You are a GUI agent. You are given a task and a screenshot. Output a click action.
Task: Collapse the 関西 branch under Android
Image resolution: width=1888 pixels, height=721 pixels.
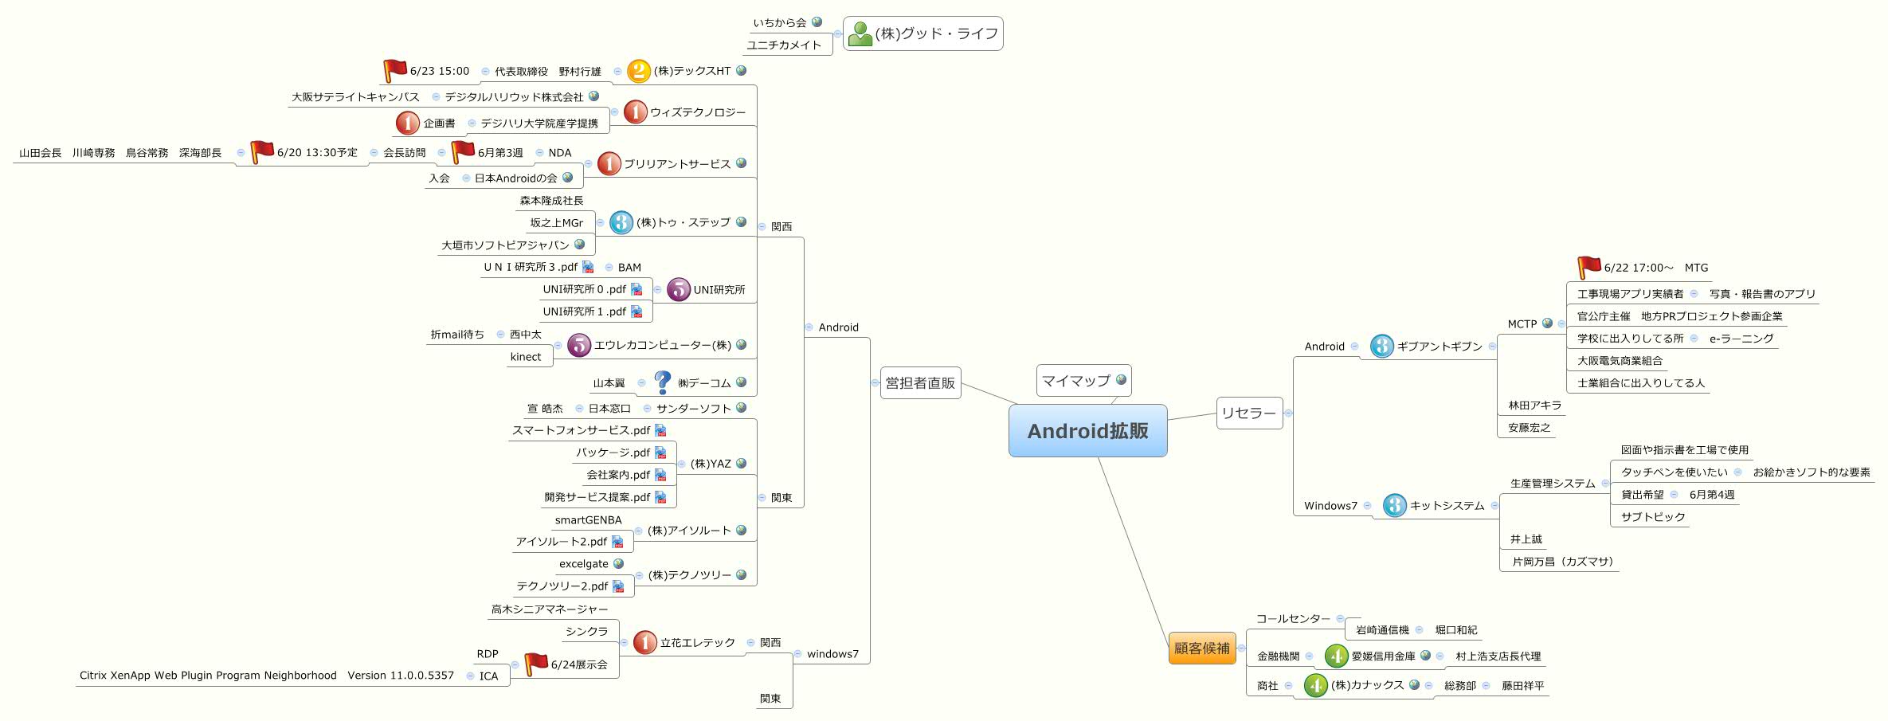pyautogui.click(x=762, y=226)
